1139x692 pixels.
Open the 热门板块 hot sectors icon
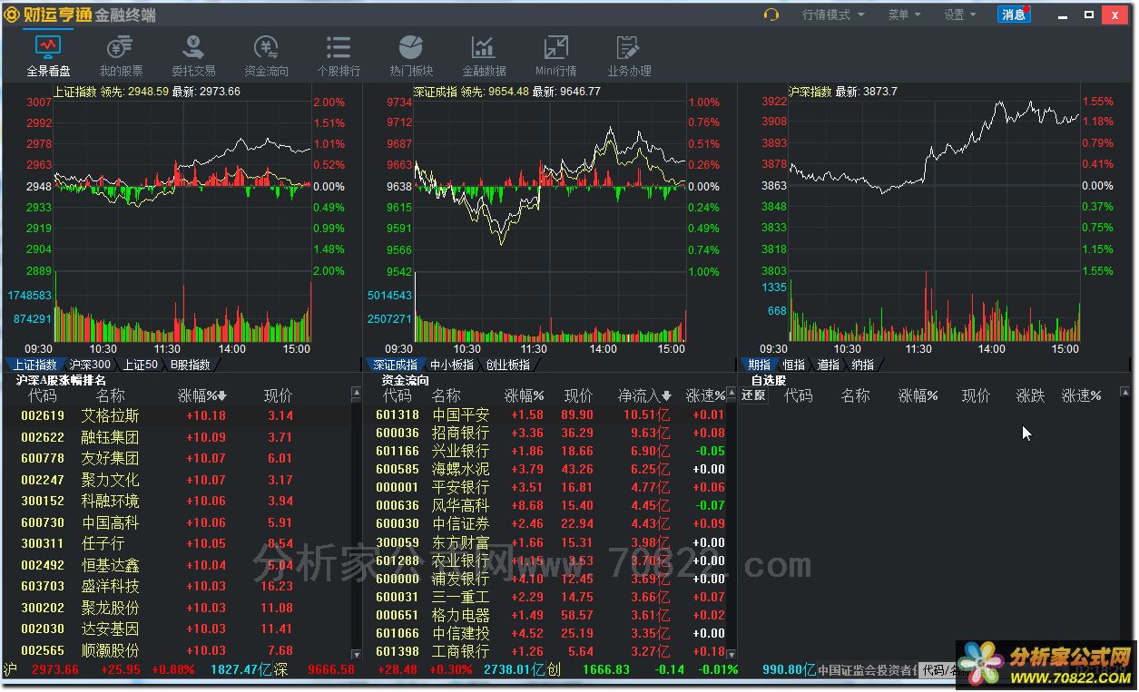(x=411, y=55)
